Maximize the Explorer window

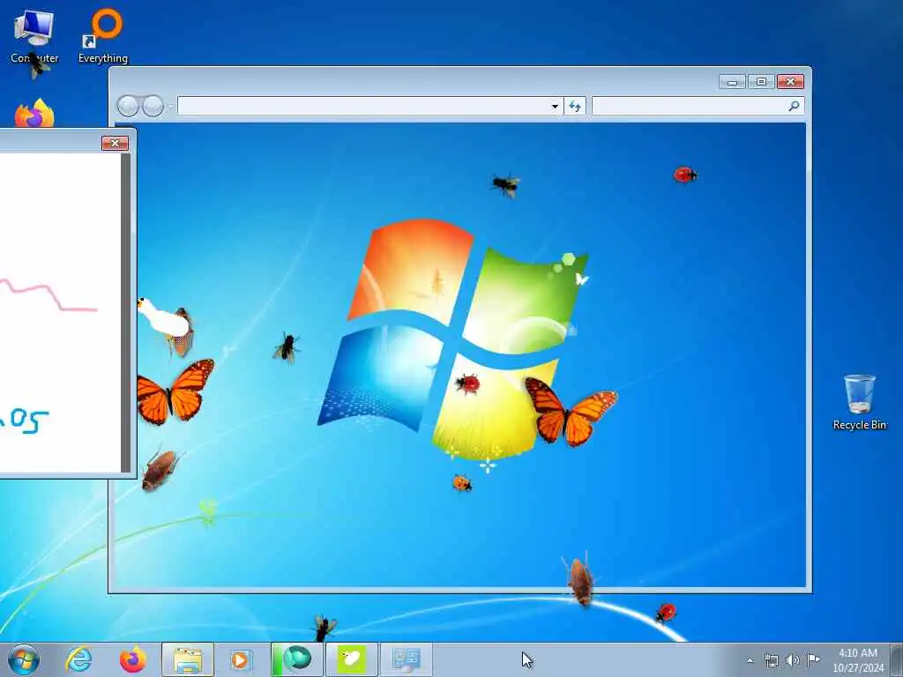click(761, 82)
